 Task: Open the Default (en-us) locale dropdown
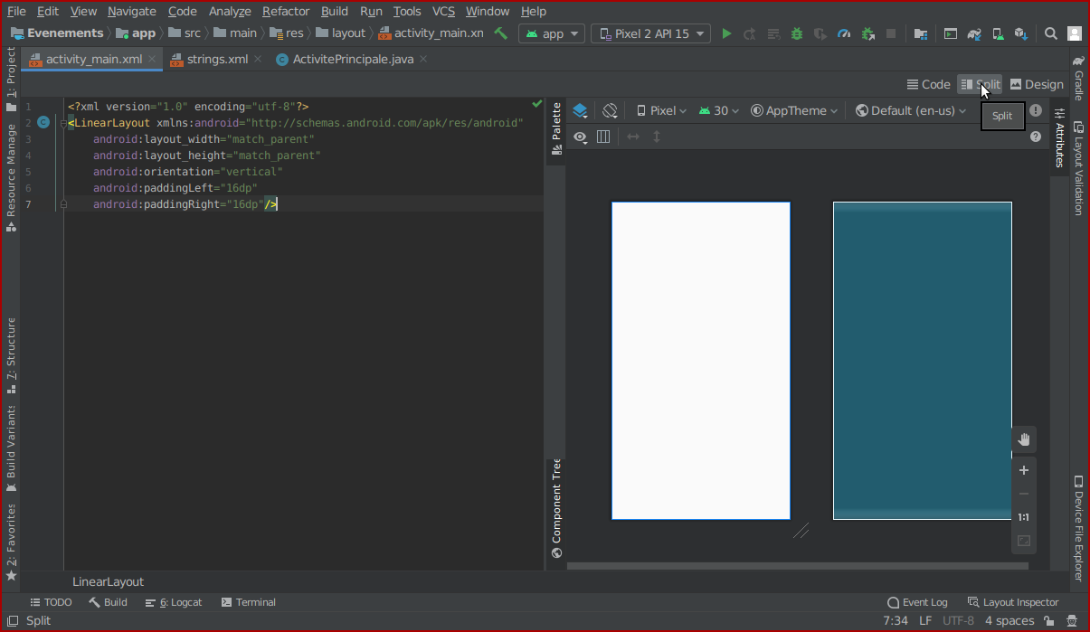pos(910,110)
